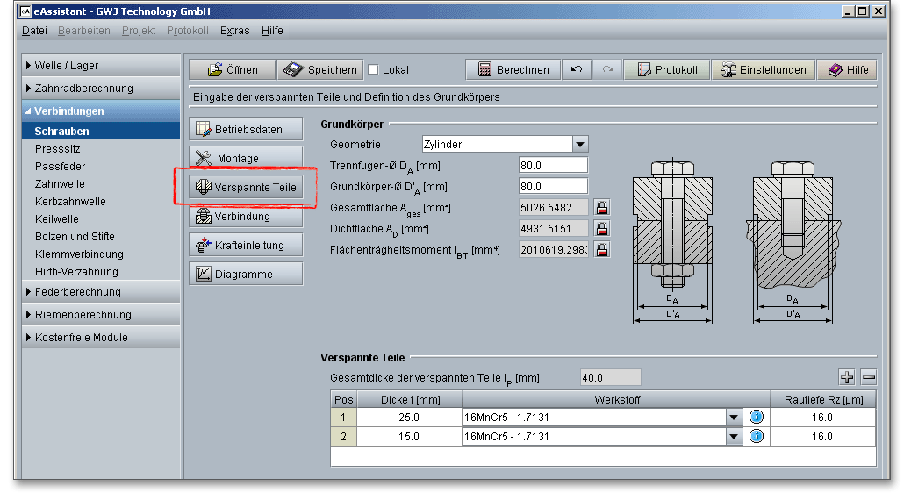Screen dimensions: 904x493
Task: Open the Datei menu
Action: point(34,31)
